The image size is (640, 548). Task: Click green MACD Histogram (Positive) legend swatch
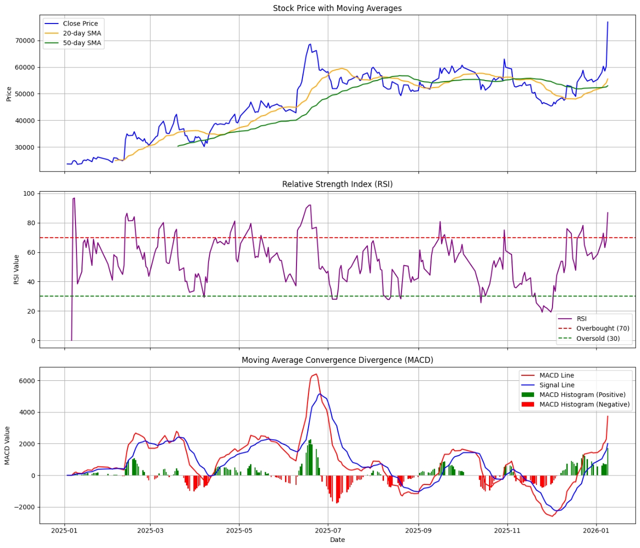coord(527,395)
